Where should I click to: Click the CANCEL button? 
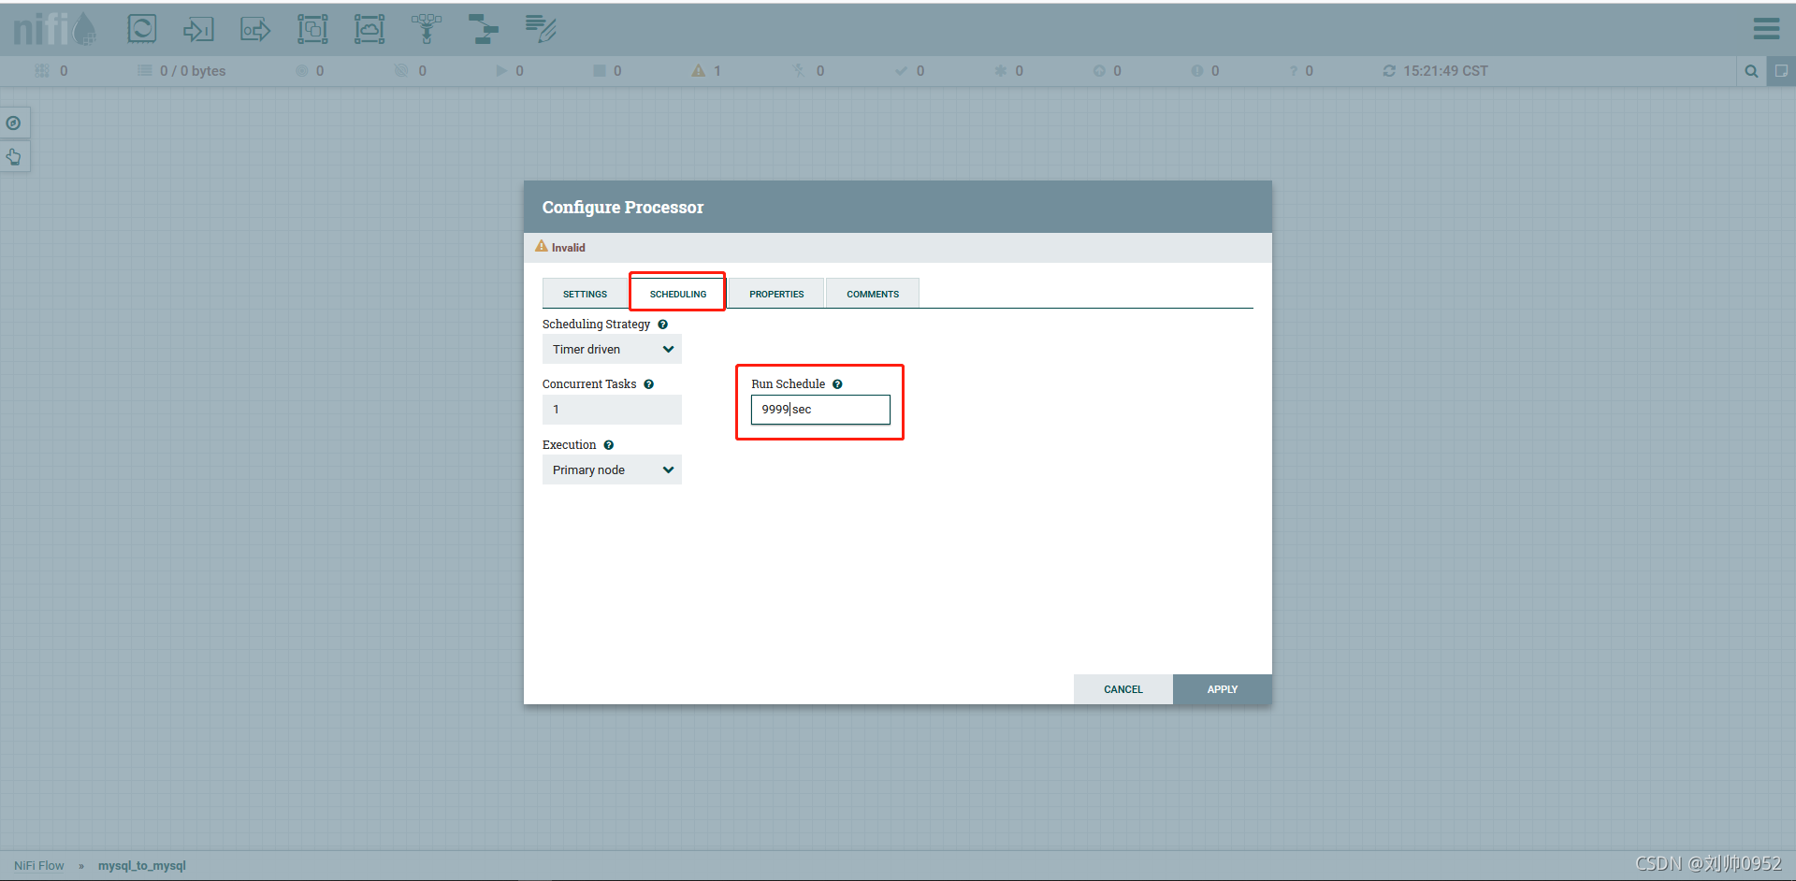(1122, 689)
